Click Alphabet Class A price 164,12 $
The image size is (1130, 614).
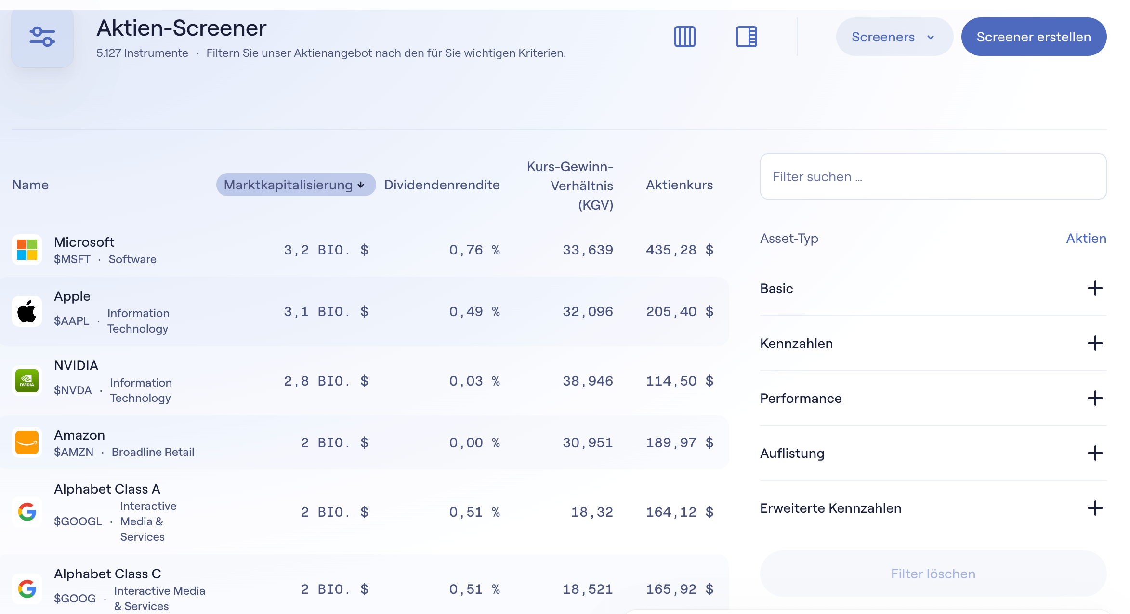680,512
